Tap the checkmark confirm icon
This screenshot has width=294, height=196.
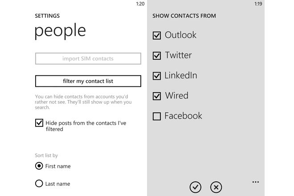(x=196, y=187)
